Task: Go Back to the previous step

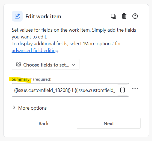Action: pos(43,123)
